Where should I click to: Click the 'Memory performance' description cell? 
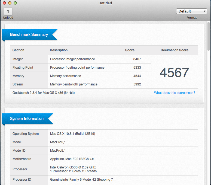[x=85, y=76]
